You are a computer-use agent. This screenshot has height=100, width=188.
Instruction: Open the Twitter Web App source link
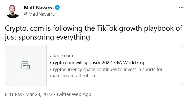tap(74, 94)
